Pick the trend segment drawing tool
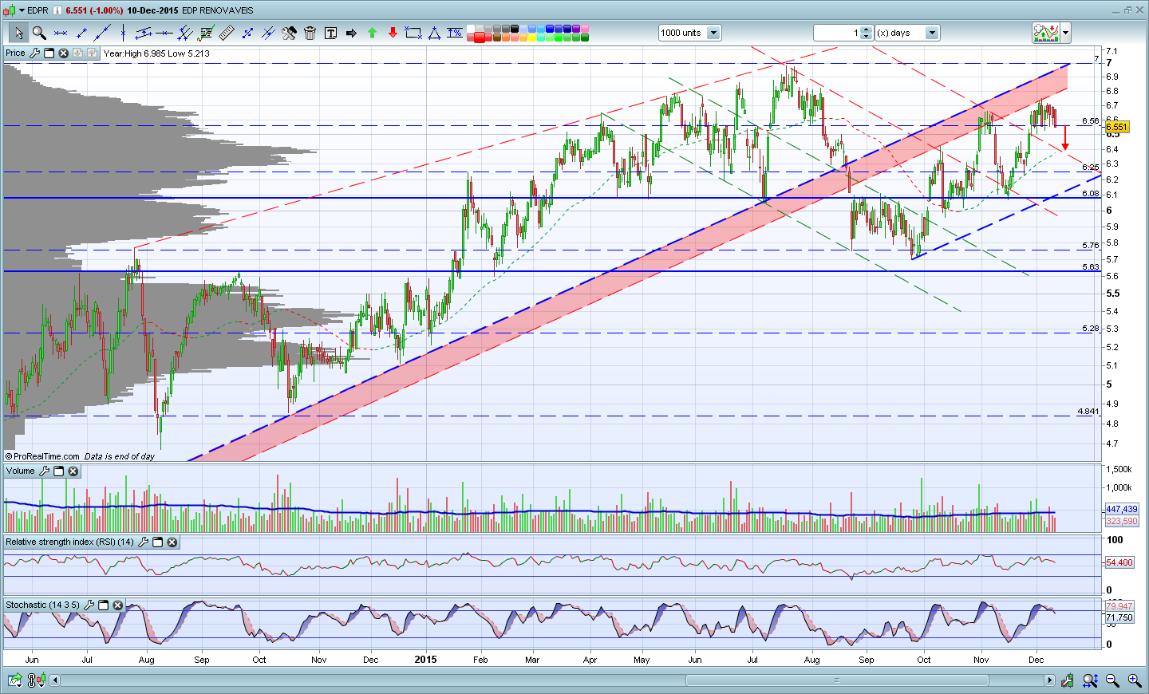 [x=81, y=33]
